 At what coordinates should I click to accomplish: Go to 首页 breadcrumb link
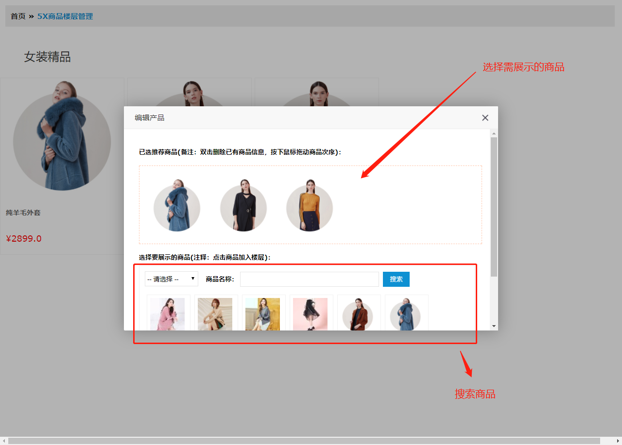click(18, 16)
